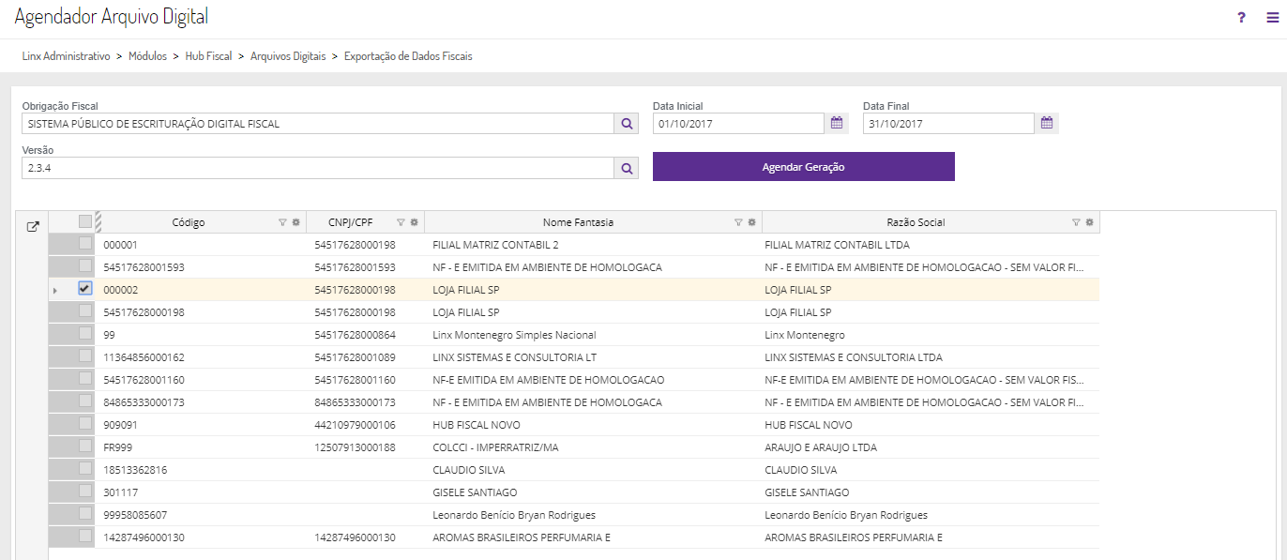Open filter icon on Código column
The image size is (1287, 560).
(x=282, y=222)
